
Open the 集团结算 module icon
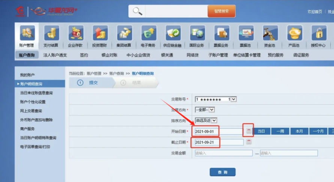tap(124, 33)
